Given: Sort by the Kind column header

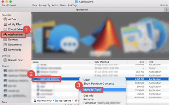Looking at the screenshot, I should click(151, 62).
